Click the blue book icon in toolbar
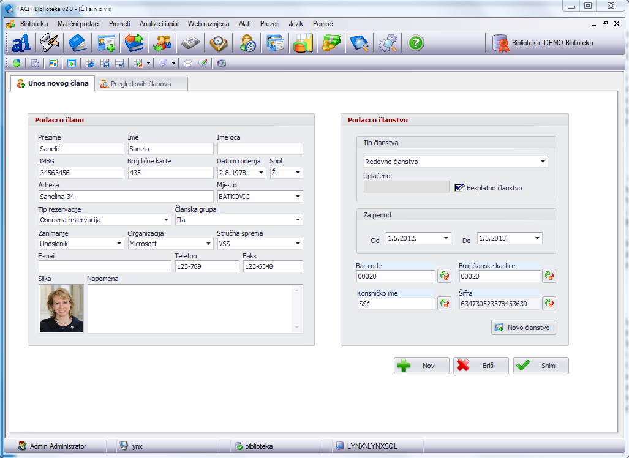This screenshot has height=458, width=629. pyautogui.click(x=78, y=43)
